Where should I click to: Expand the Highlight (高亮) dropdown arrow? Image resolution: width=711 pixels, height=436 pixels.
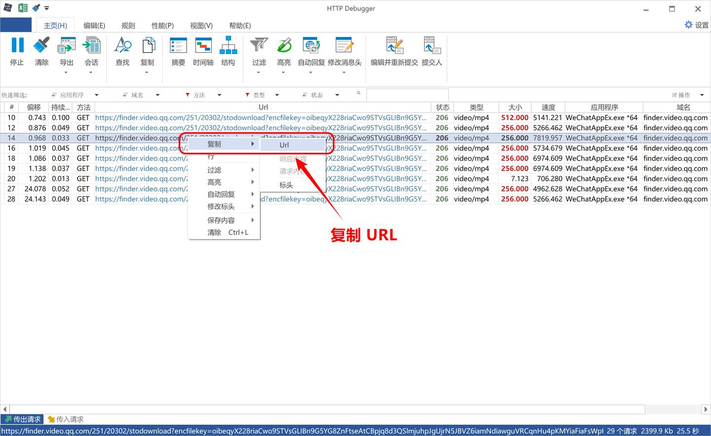pos(283,73)
